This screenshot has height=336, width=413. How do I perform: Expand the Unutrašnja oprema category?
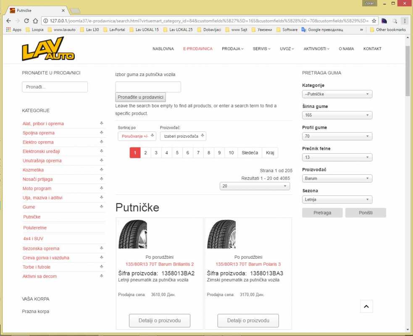coord(101,160)
